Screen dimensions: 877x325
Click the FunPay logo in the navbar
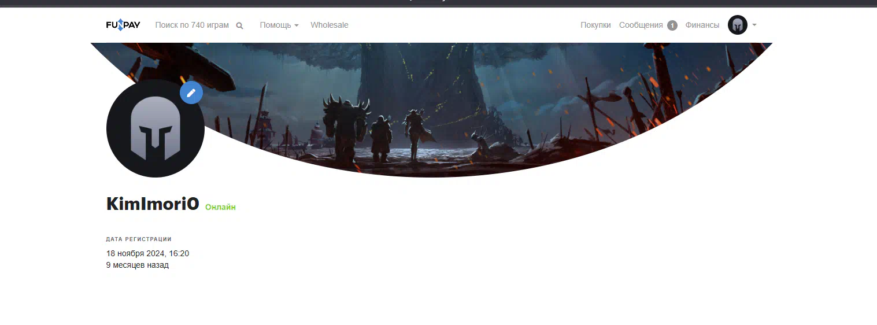point(123,25)
